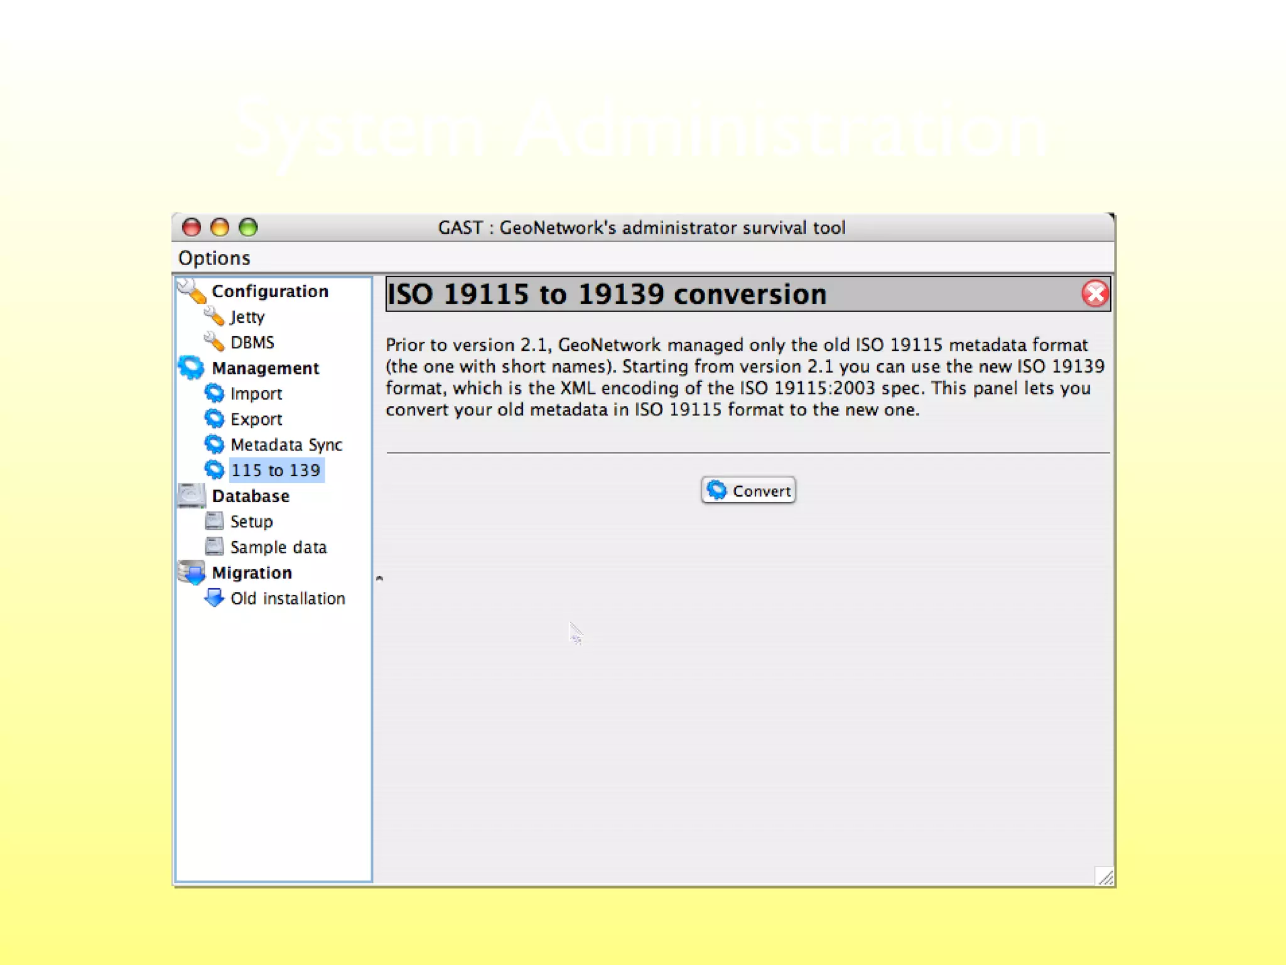This screenshot has width=1286, height=965.
Task: Click the gear icon beside Import
Action: point(214,393)
